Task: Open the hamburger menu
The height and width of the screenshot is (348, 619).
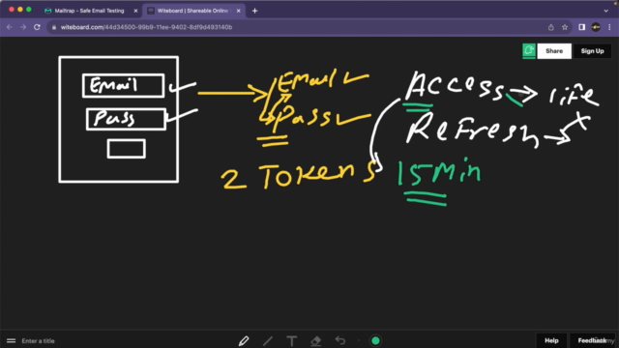Action: (x=11, y=340)
